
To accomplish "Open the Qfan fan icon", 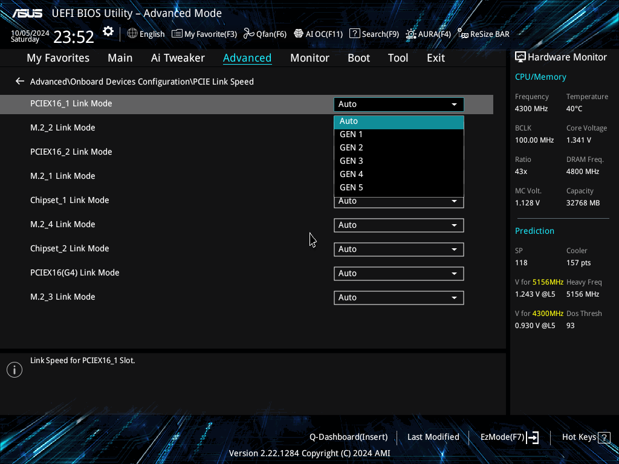I will (x=248, y=34).
